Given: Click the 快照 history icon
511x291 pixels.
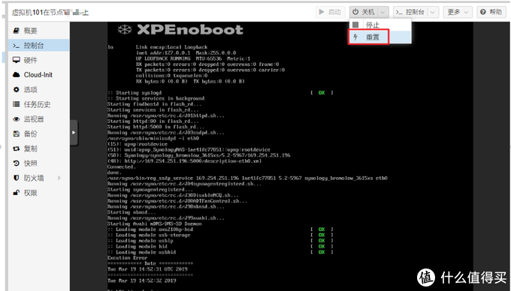Looking at the screenshot, I should point(16,163).
